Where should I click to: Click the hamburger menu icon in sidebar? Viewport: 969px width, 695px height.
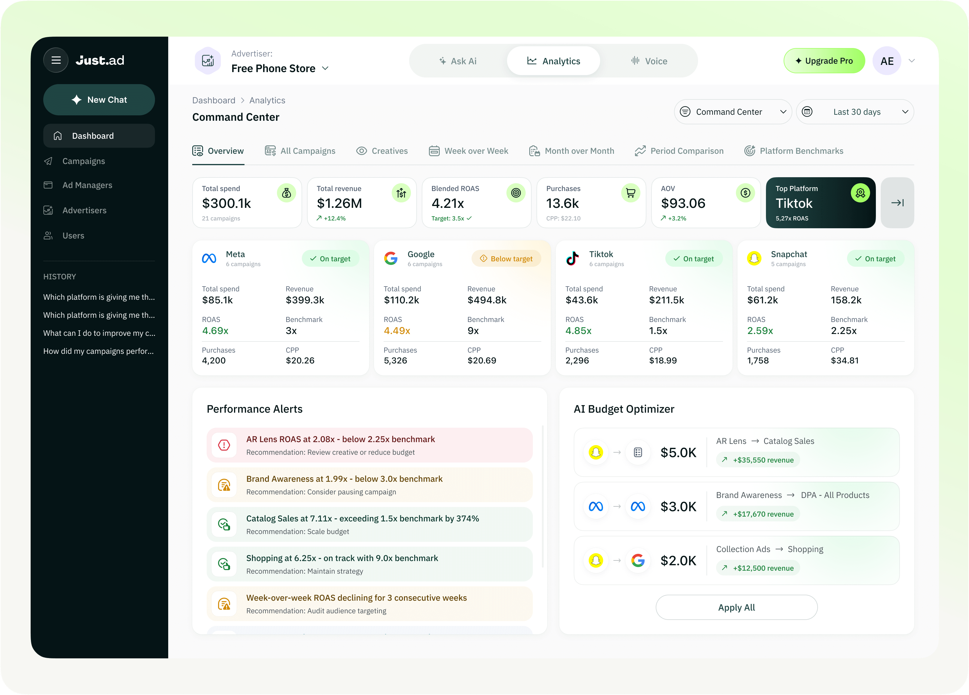point(56,60)
